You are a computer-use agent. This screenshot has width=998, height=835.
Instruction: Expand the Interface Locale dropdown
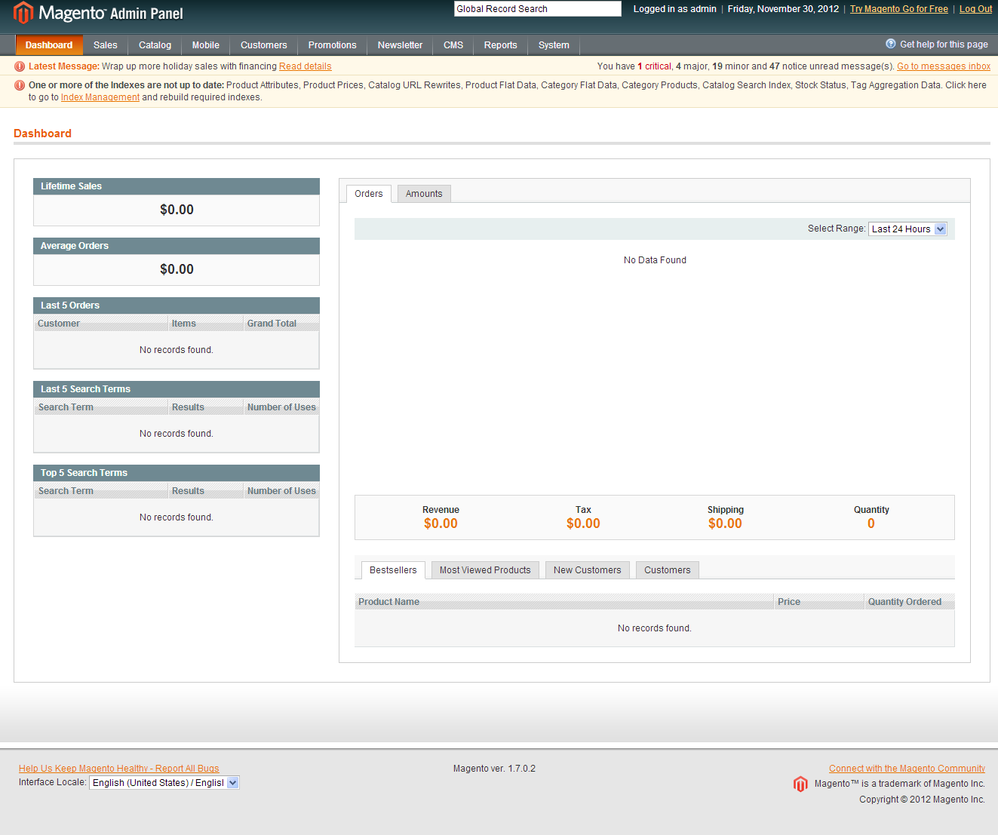(164, 783)
